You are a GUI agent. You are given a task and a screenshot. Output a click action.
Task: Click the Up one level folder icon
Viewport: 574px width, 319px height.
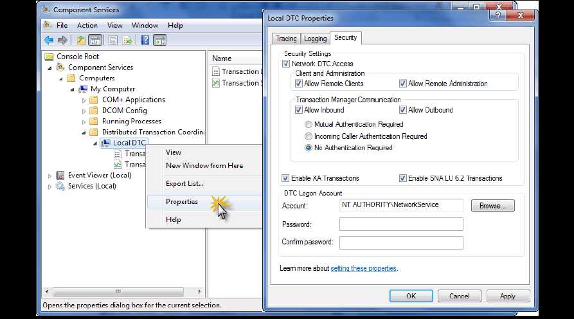81,41
